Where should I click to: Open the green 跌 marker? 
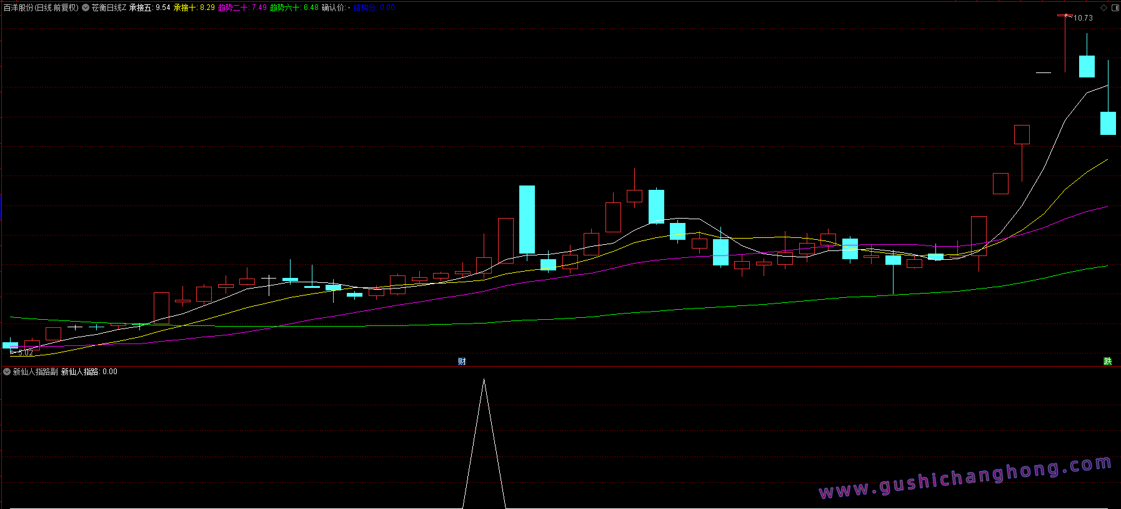pyautogui.click(x=1108, y=361)
